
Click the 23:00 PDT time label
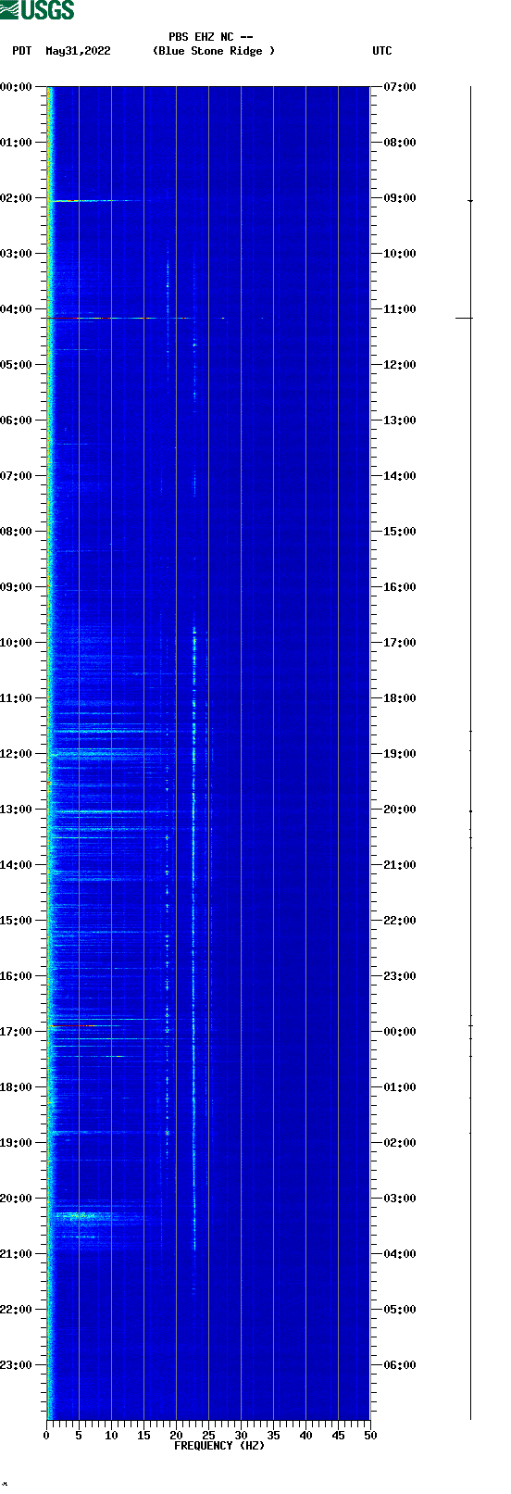tap(16, 1365)
